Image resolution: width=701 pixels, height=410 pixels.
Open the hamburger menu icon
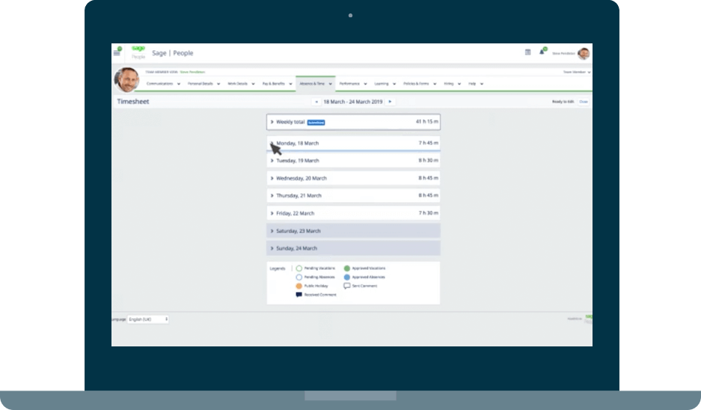(x=117, y=53)
